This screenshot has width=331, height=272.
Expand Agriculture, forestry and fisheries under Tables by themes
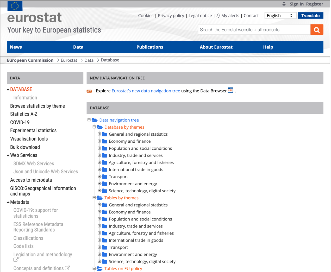pos(99,233)
